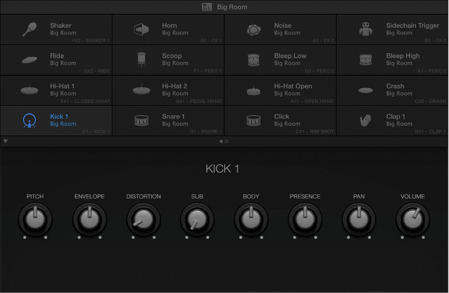
Task: Select the Ride cymbal icon
Action: [29, 59]
